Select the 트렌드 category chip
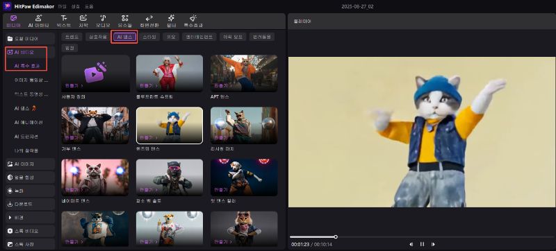 [72, 37]
